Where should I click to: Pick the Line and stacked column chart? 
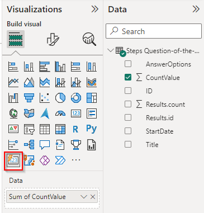point(60,82)
